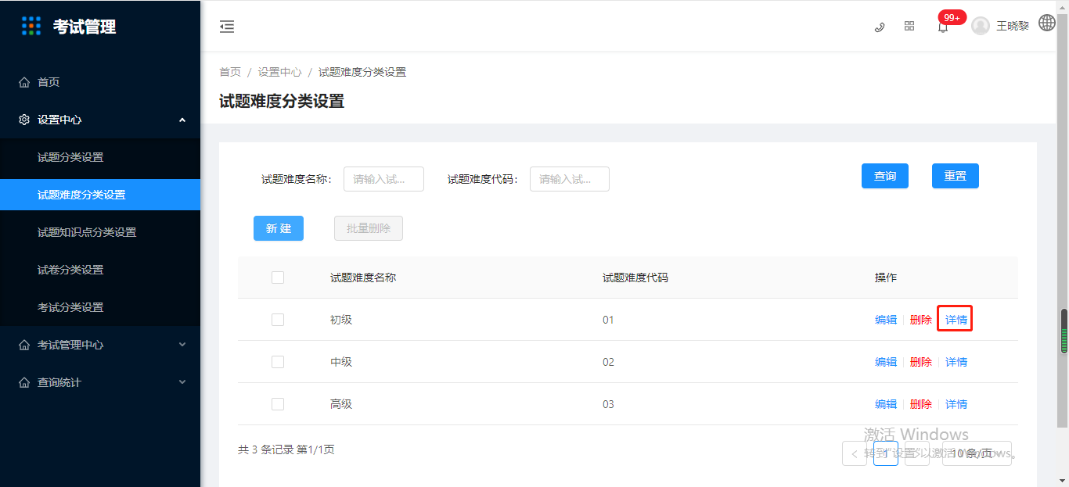1069x487 pixels.
Task: Open 详情 for the 初级 row
Action: 956,320
